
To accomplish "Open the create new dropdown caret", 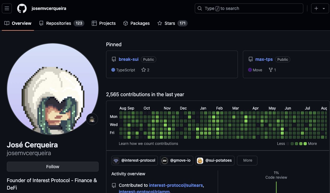I will point(324,8).
